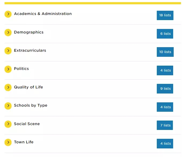Click the yellow chevron beside Social Scene
This screenshot has height=157, width=182.
[x=8, y=124]
